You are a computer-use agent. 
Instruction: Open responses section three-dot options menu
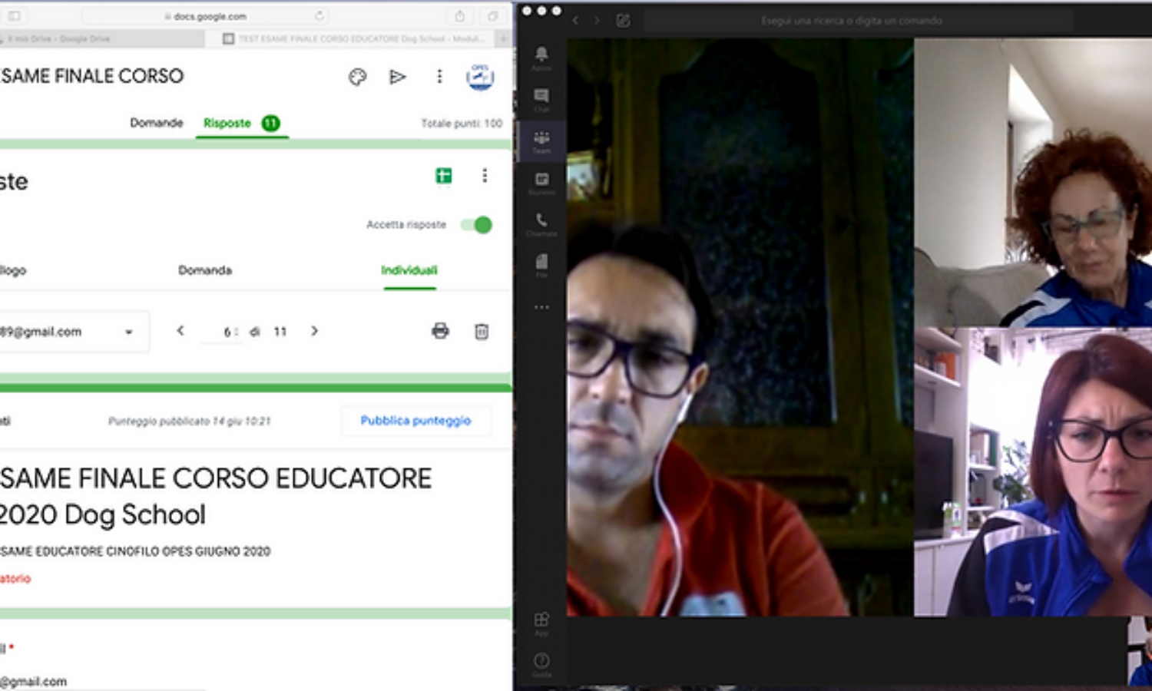point(485,176)
